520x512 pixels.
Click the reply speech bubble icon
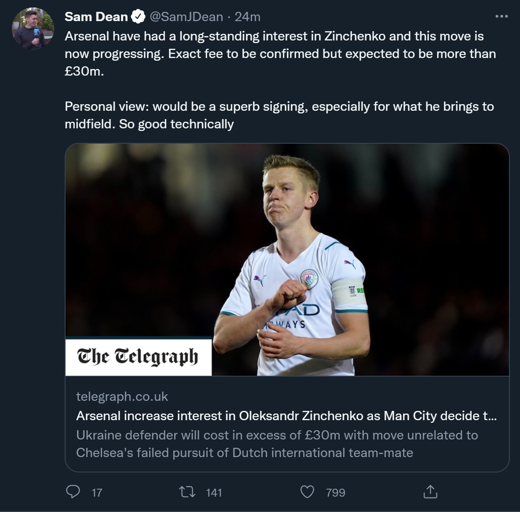point(73,491)
